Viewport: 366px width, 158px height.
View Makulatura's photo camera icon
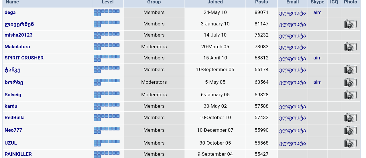coord(350,47)
